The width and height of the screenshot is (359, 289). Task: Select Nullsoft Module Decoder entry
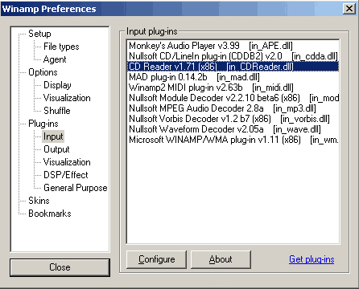click(x=233, y=98)
